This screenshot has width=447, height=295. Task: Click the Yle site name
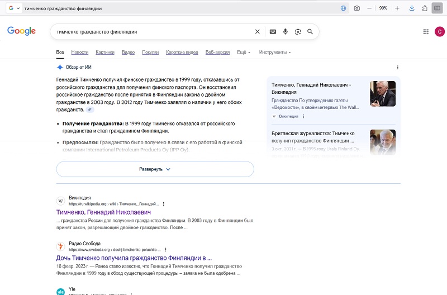click(72, 289)
